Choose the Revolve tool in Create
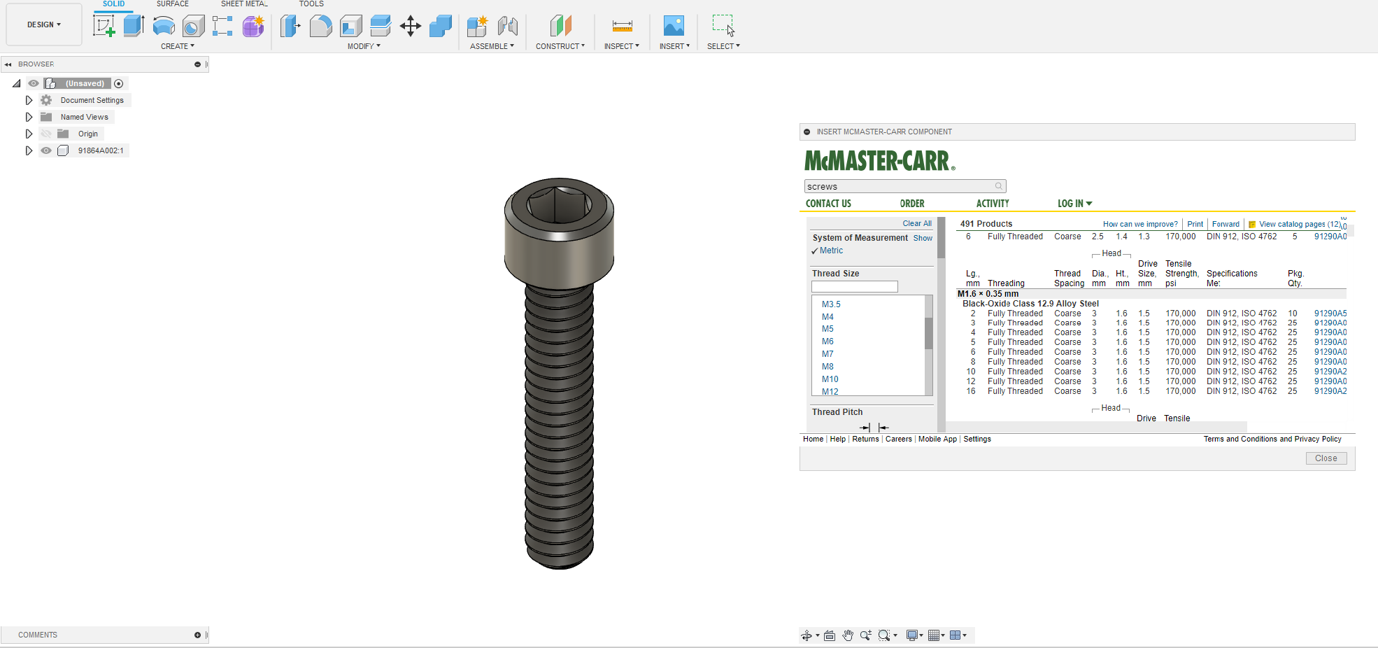1378x648 pixels. pyautogui.click(x=164, y=26)
